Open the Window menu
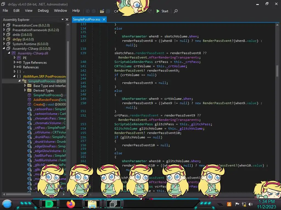Screen dimensions: 281x210 60,11
